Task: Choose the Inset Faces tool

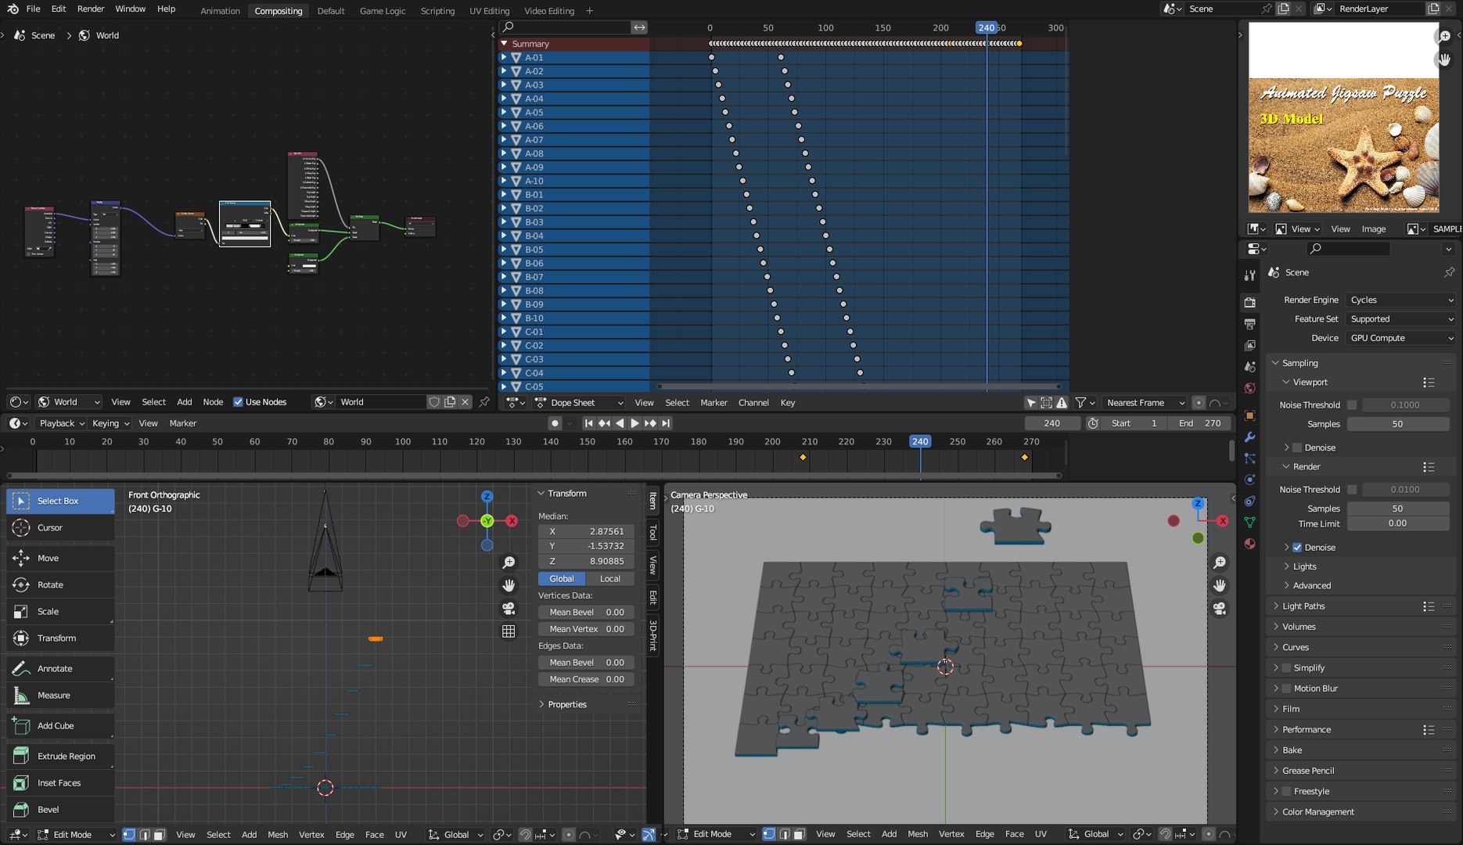Action: pyautogui.click(x=60, y=782)
